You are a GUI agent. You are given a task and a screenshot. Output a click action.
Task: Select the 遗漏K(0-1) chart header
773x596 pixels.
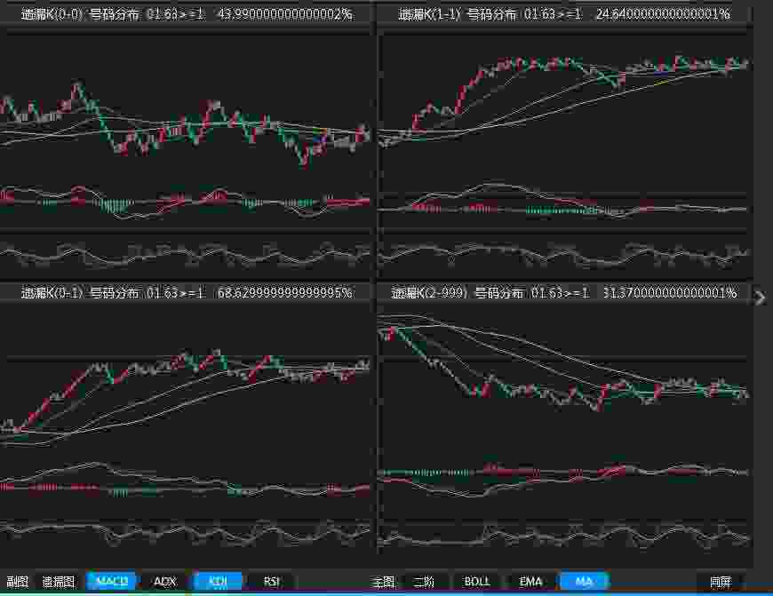point(187,292)
